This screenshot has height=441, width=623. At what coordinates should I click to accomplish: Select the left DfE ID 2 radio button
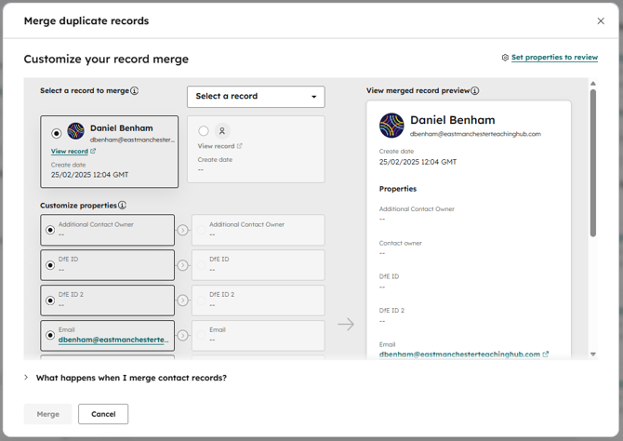coord(50,301)
